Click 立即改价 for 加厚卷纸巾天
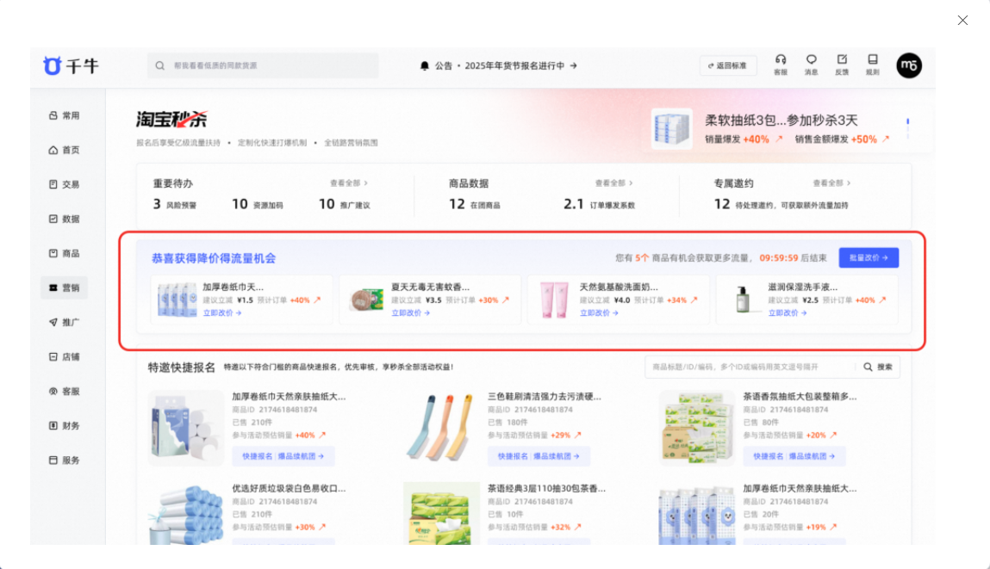This screenshot has width=990, height=569. point(222,312)
